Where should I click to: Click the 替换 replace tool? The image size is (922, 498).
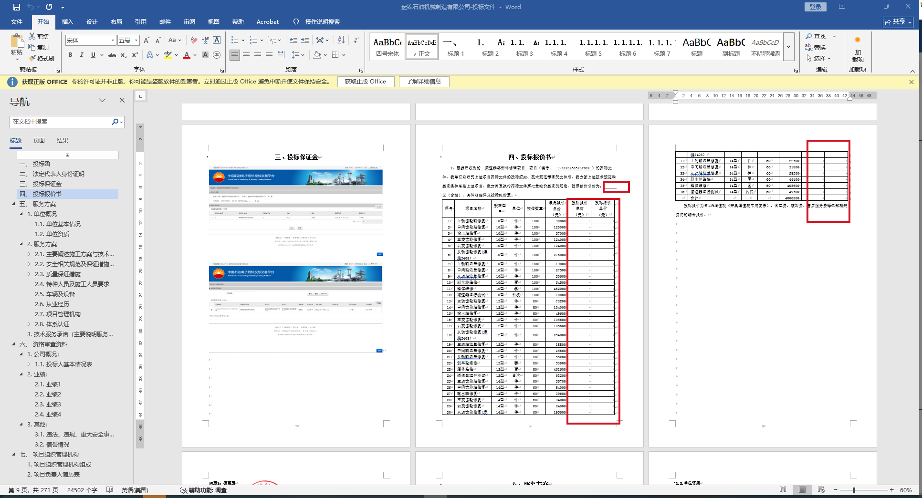[x=816, y=47]
